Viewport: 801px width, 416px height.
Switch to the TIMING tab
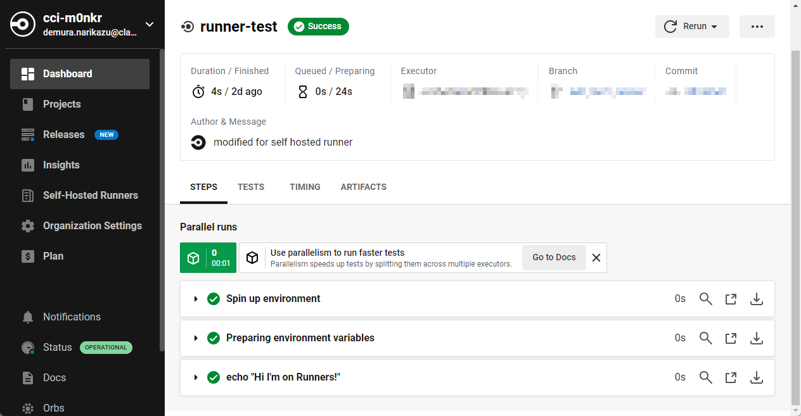[305, 187]
